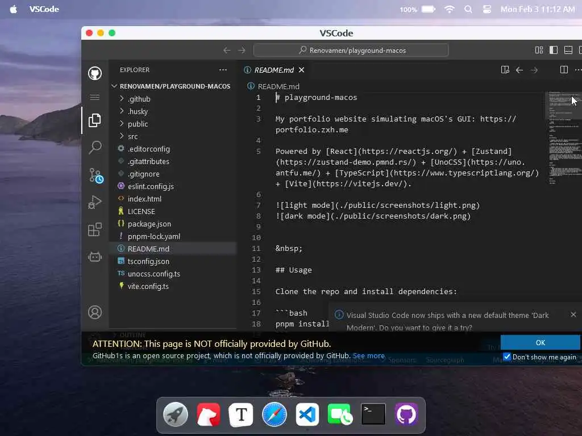Click the editor navigate forward arrow

pyautogui.click(x=534, y=70)
